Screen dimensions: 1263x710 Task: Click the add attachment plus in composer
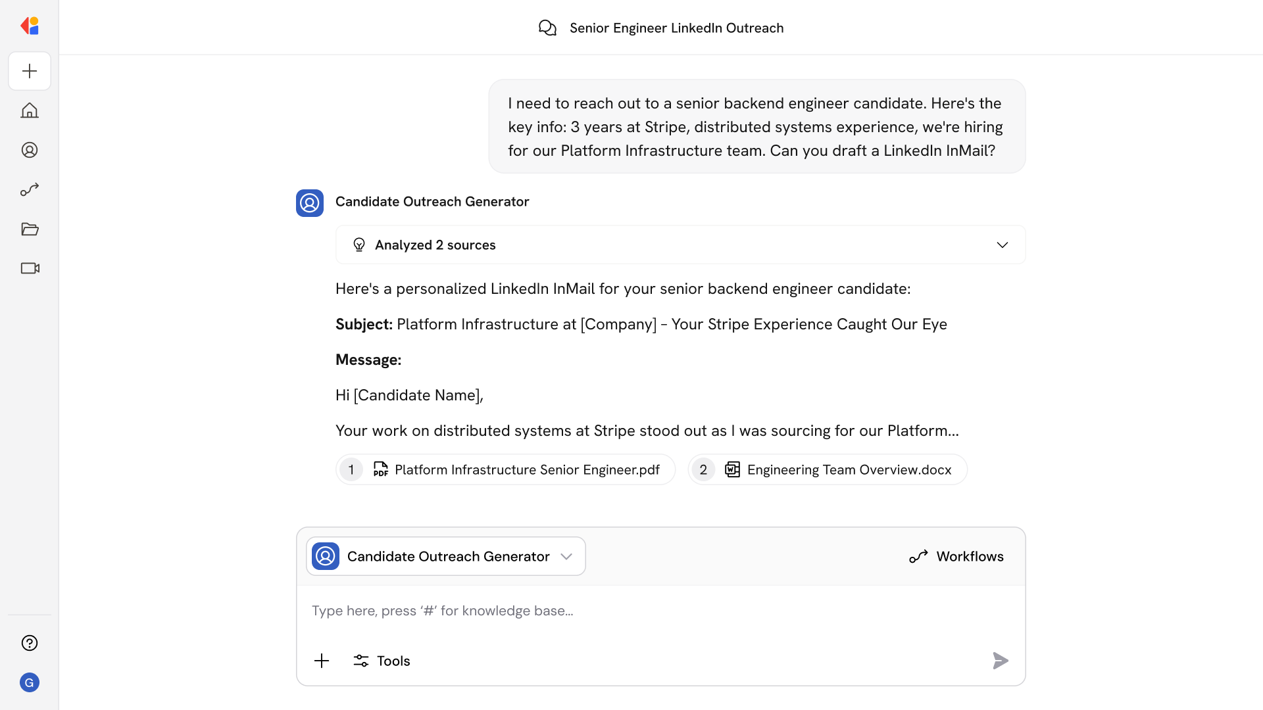[322, 661]
